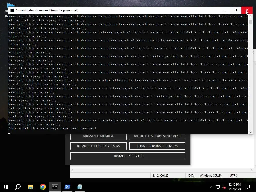Click Remove Bloatware Regkeys button

(x=157, y=146)
